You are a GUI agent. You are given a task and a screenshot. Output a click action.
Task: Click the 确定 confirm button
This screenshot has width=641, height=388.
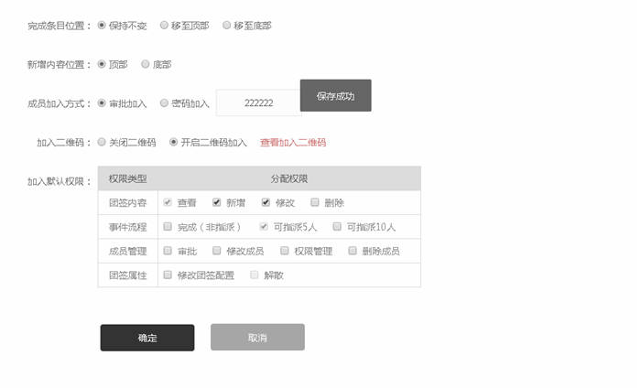coord(147,338)
